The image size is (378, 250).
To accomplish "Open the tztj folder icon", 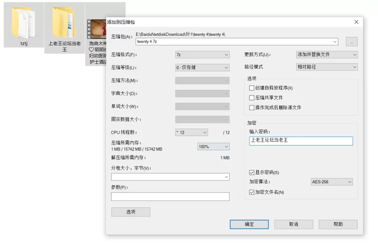I will 24,23.
